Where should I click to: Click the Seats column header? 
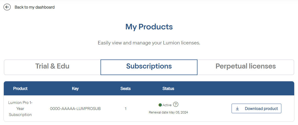[x=126, y=89]
